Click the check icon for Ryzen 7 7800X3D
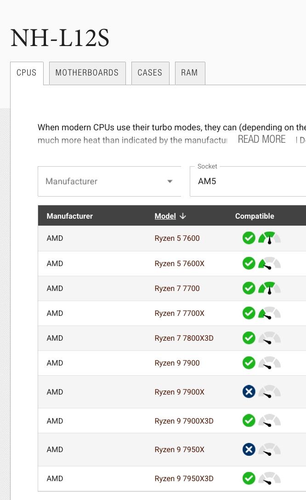 (x=249, y=338)
